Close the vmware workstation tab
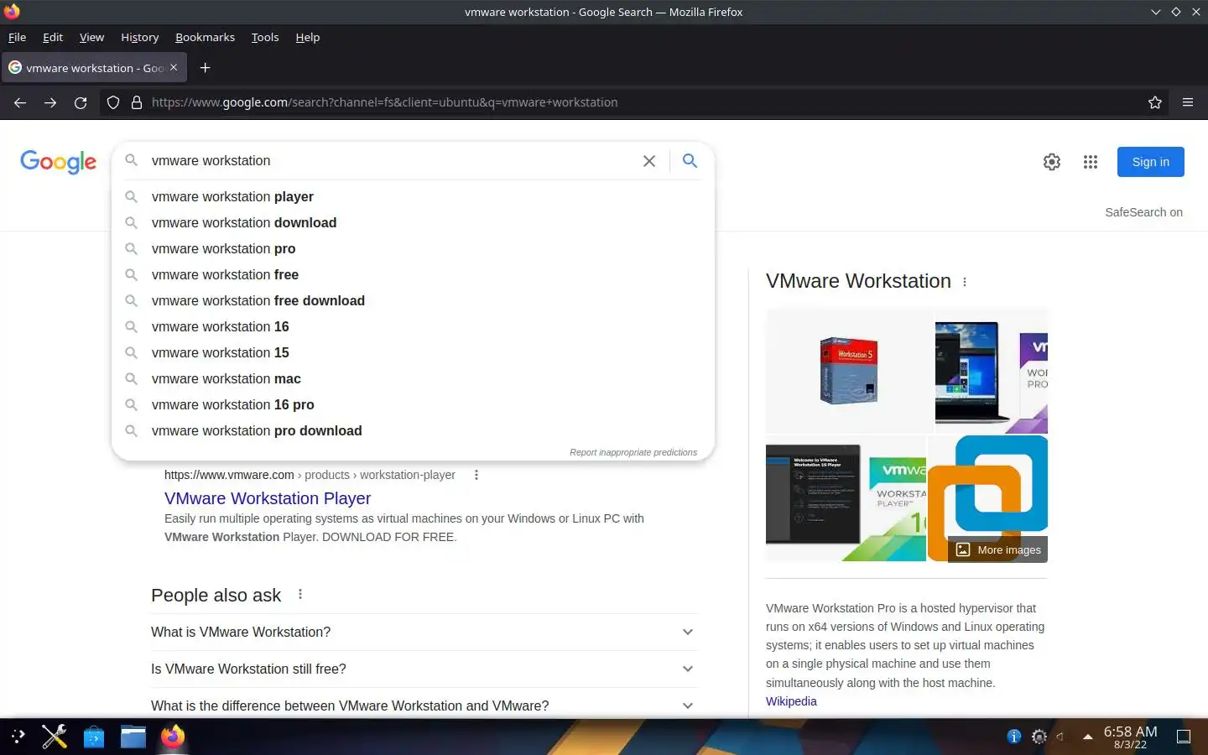 174,67
